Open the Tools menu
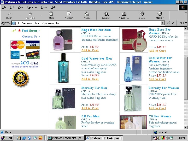This screenshot has width=188, height=141. (44, 7)
